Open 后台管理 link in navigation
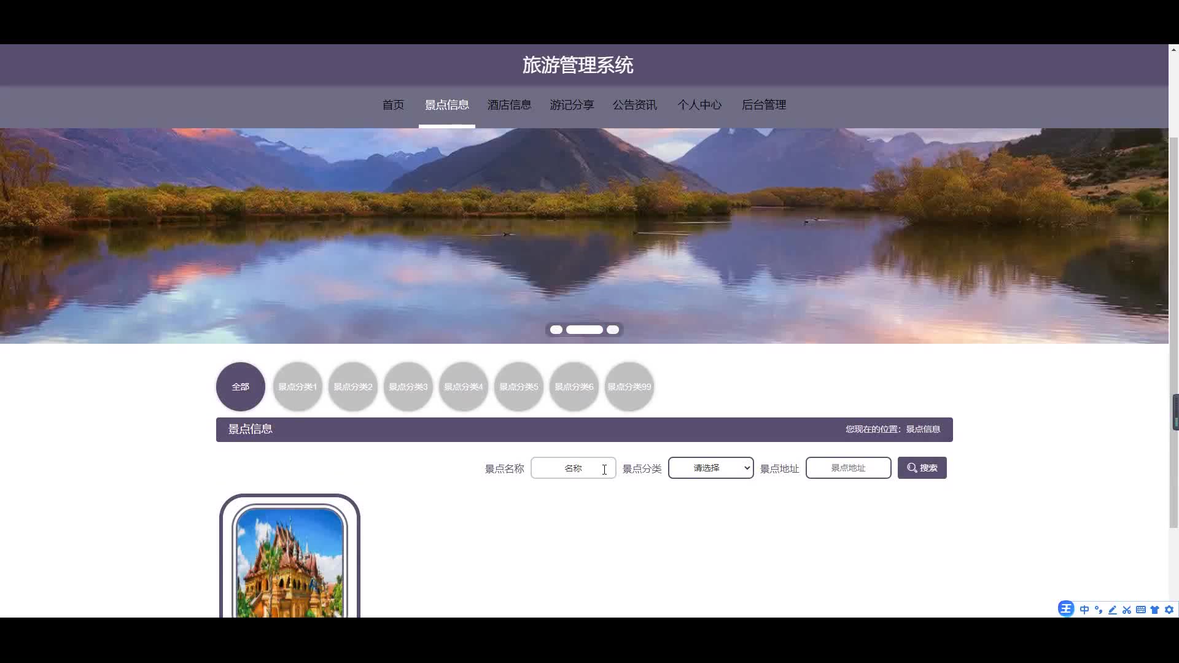The width and height of the screenshot is (1179, 663). coord(763,105)
